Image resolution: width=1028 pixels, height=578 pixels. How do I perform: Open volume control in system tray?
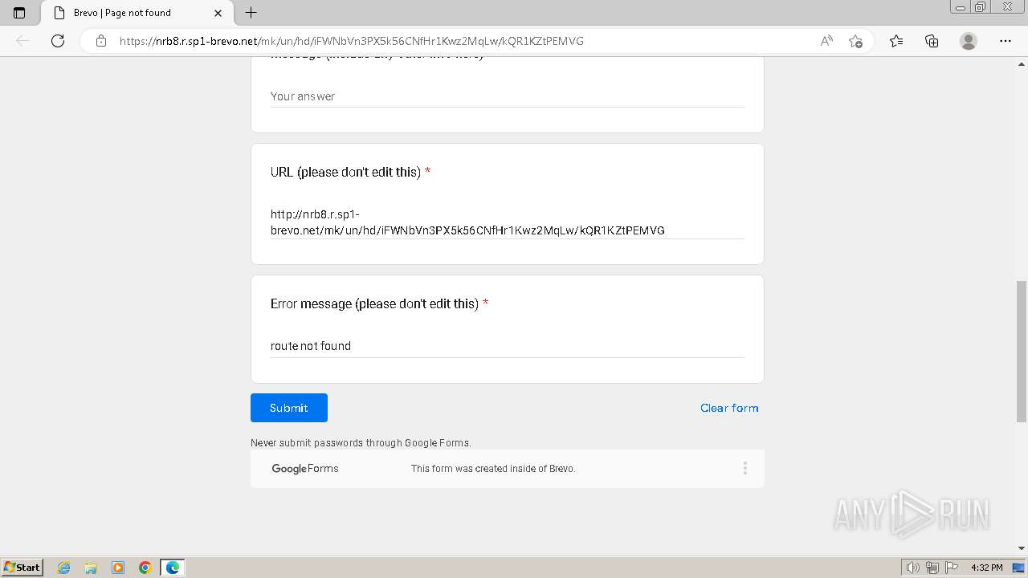click(912, 568)
